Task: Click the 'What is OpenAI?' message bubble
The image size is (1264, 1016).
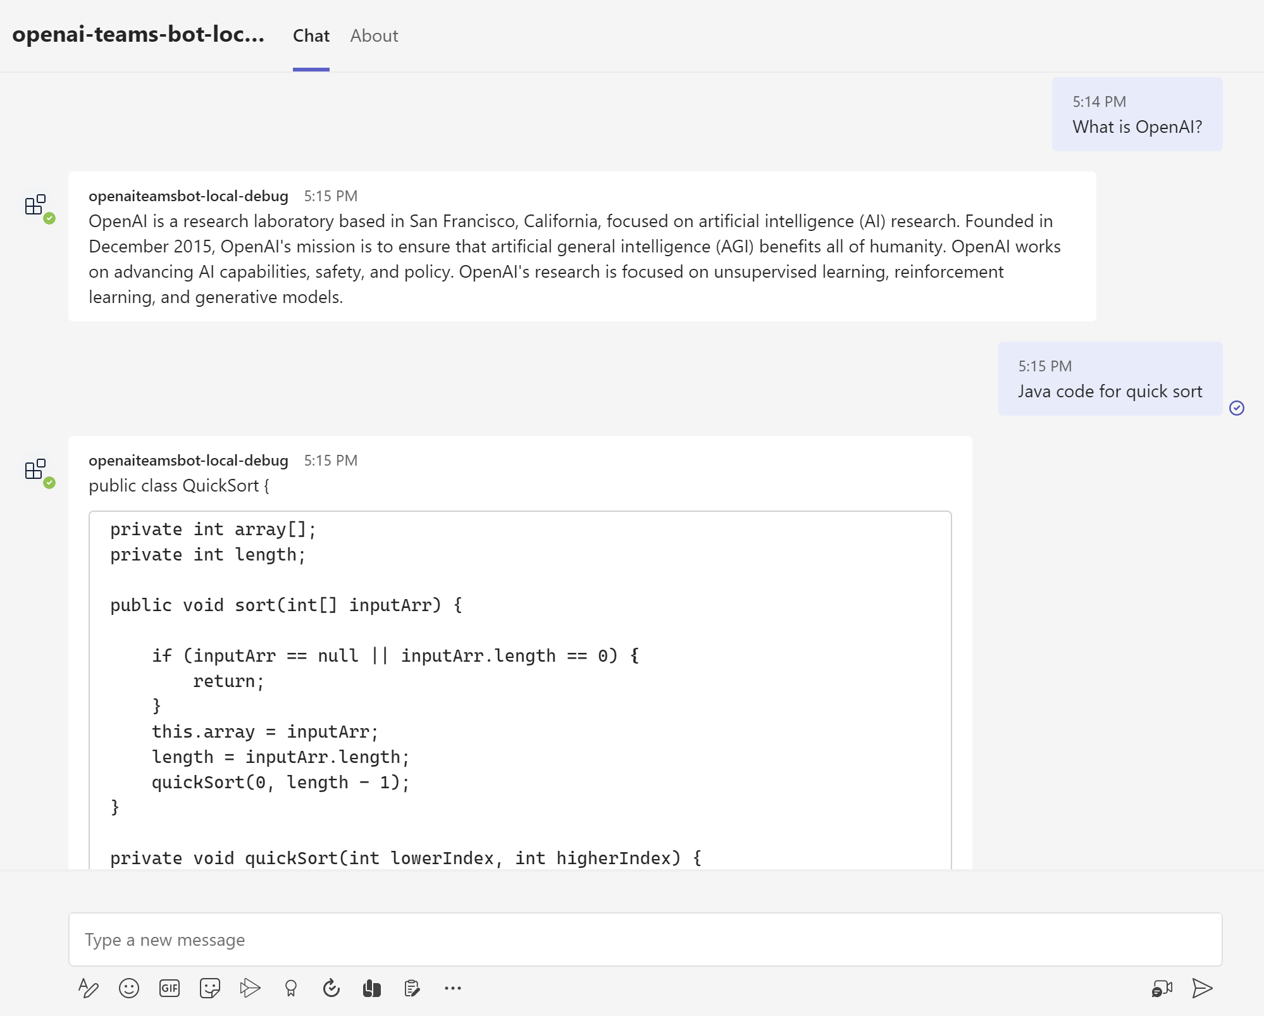Action: pyautogui.click(x=1137, y=115)
